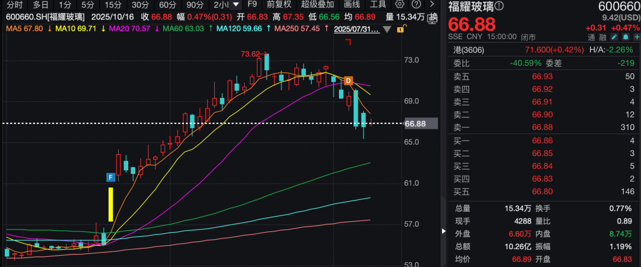Toggle the orange chart lock icon
Image resolution: width=641 pixels, height=267 pixels.
coord(401,28)
